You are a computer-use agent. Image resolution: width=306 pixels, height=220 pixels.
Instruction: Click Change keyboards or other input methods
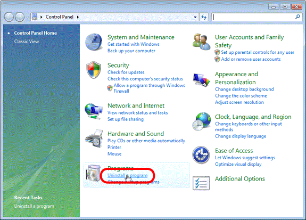click(x=249, y=127)
